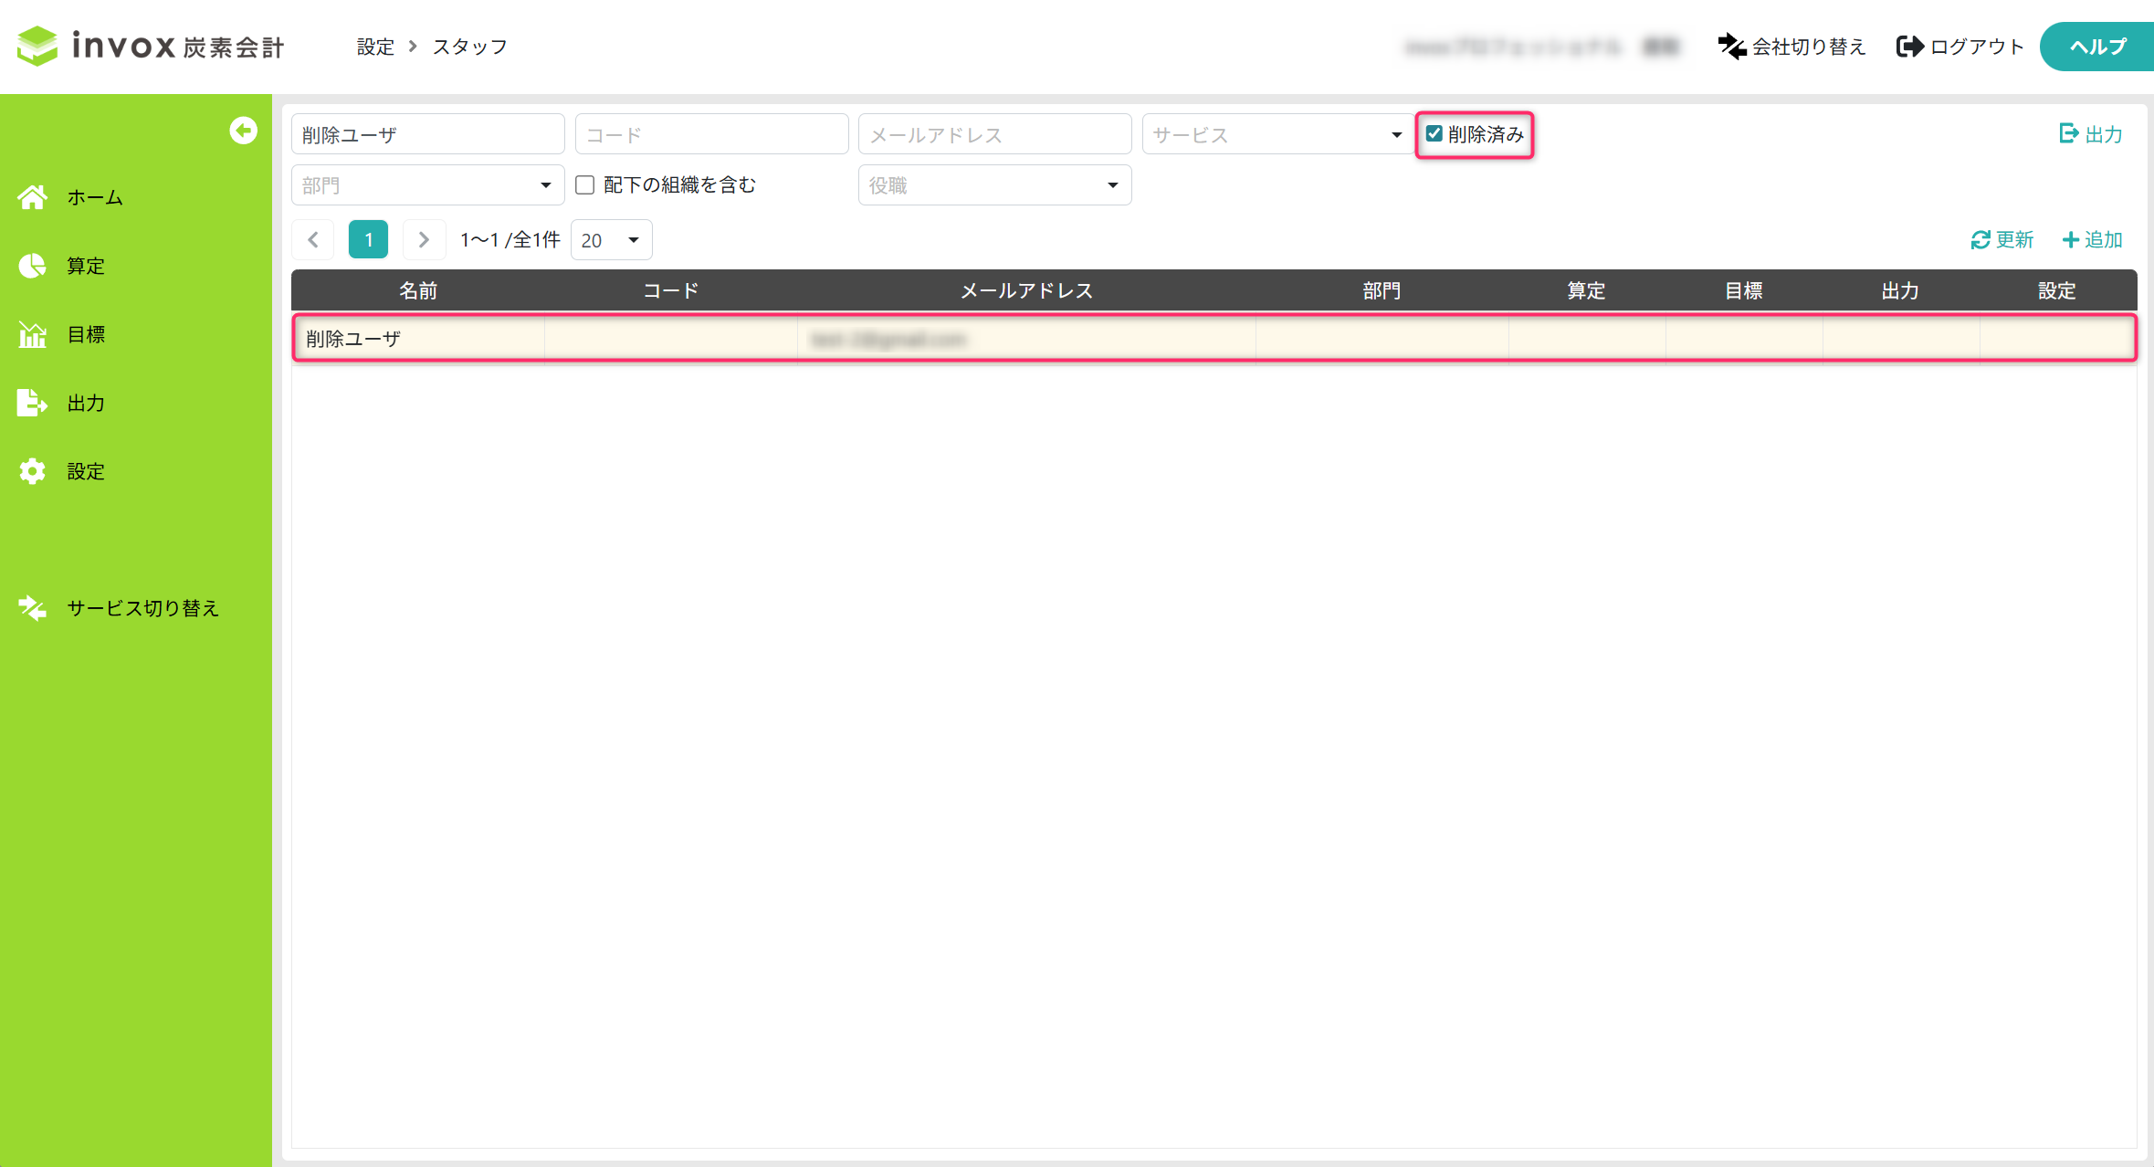Open the 役職 dropdown filter

point(993,185)
